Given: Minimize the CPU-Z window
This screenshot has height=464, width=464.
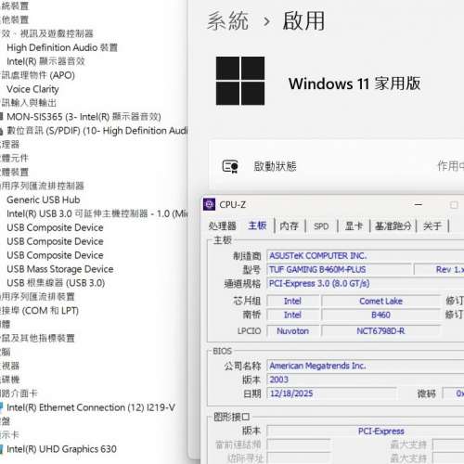Looking at the screenshot, I should tap(419, 205).
